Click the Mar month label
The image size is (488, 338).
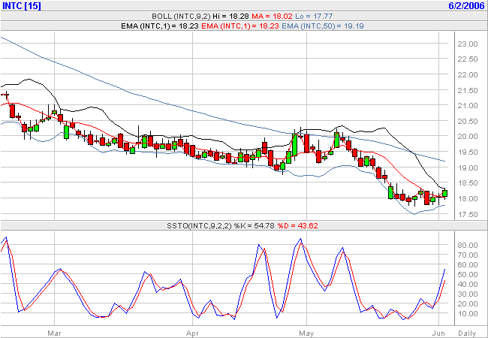point(54,333)
